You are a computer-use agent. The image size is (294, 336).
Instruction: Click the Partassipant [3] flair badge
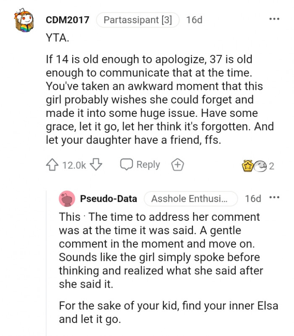(138, 20)
